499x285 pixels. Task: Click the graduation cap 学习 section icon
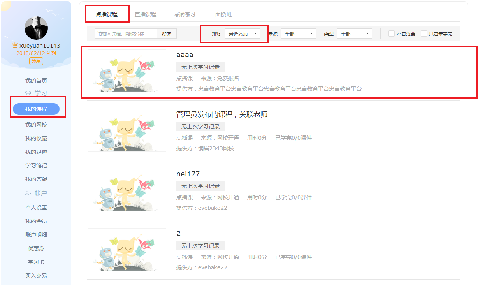tap(28, 93)
